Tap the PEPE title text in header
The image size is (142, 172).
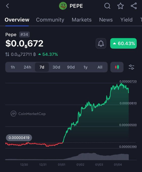(x=76, y=6)
